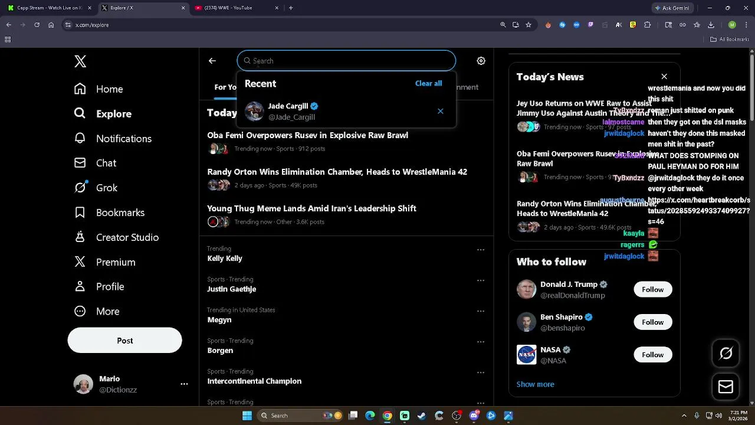Close the Today's News panel
The height and width of the screenshot is (425, 755).
click(x=664, y=77)
